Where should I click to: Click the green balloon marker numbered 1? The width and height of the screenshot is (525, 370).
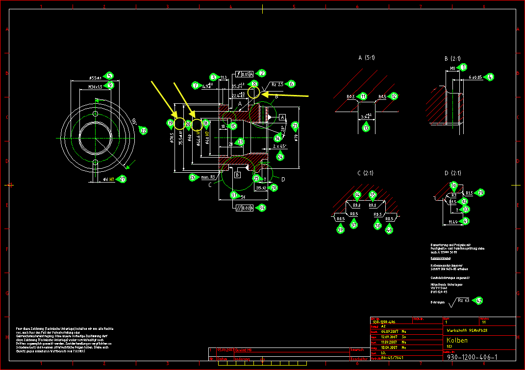point(464,67)
